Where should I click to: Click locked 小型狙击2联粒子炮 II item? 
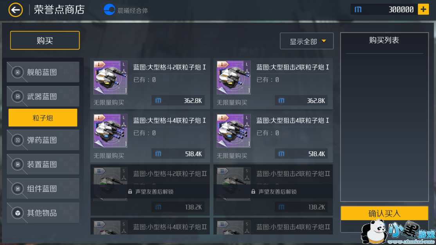pyautogui.click(x=273, y=190)
